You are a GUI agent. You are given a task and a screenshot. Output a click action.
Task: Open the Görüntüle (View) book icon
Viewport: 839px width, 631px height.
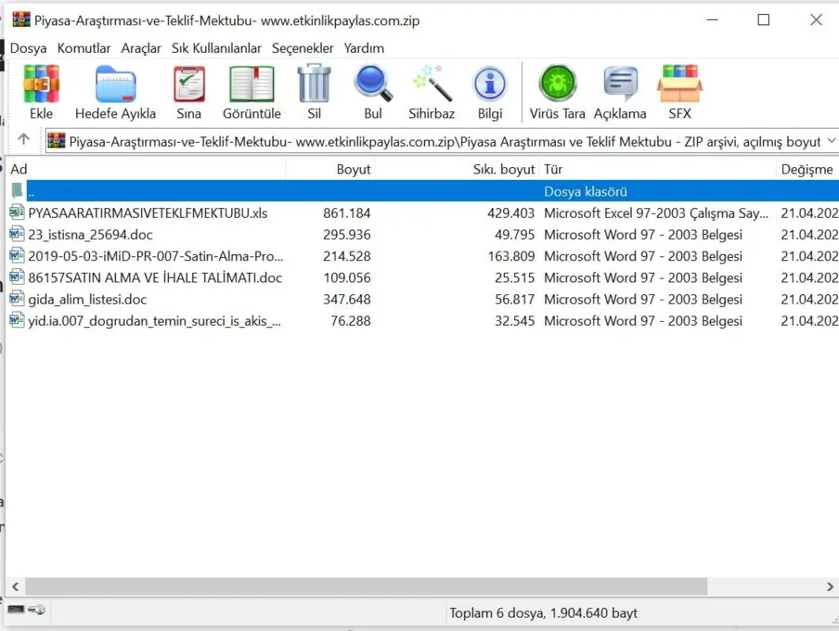(252, 84)
